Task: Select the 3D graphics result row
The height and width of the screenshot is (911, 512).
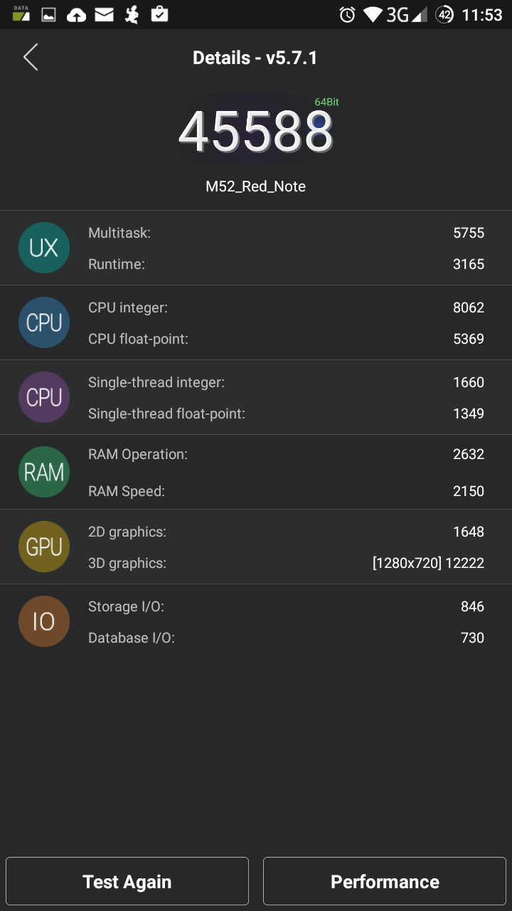Action: (x=286, y=563)
